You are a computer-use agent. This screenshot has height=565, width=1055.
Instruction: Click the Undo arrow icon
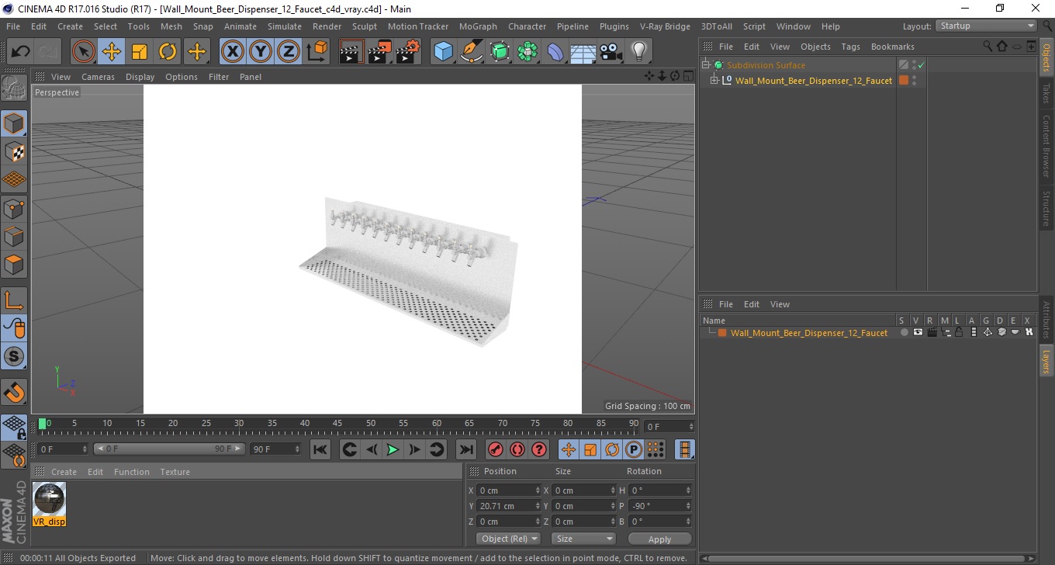tap(21, 52)
